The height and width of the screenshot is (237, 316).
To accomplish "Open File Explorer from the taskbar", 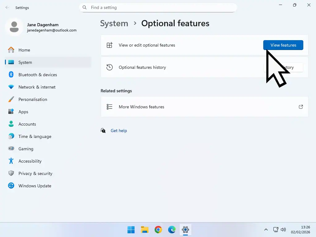I will (144, 230).
